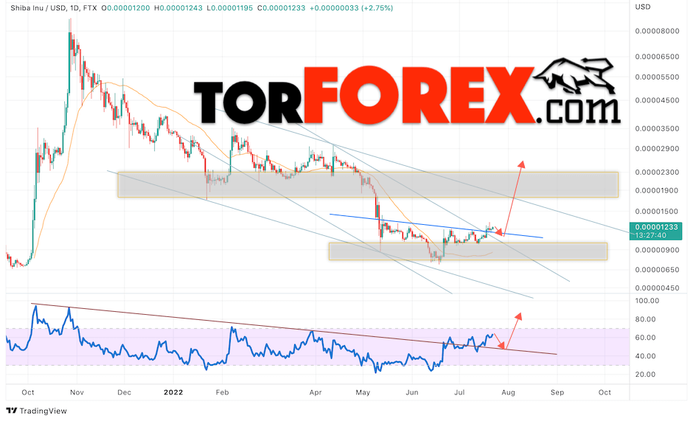The height and width of the screenshot is (421, 693).
Task: Click the Feb label on the time axis
Action: click(223, 392)
